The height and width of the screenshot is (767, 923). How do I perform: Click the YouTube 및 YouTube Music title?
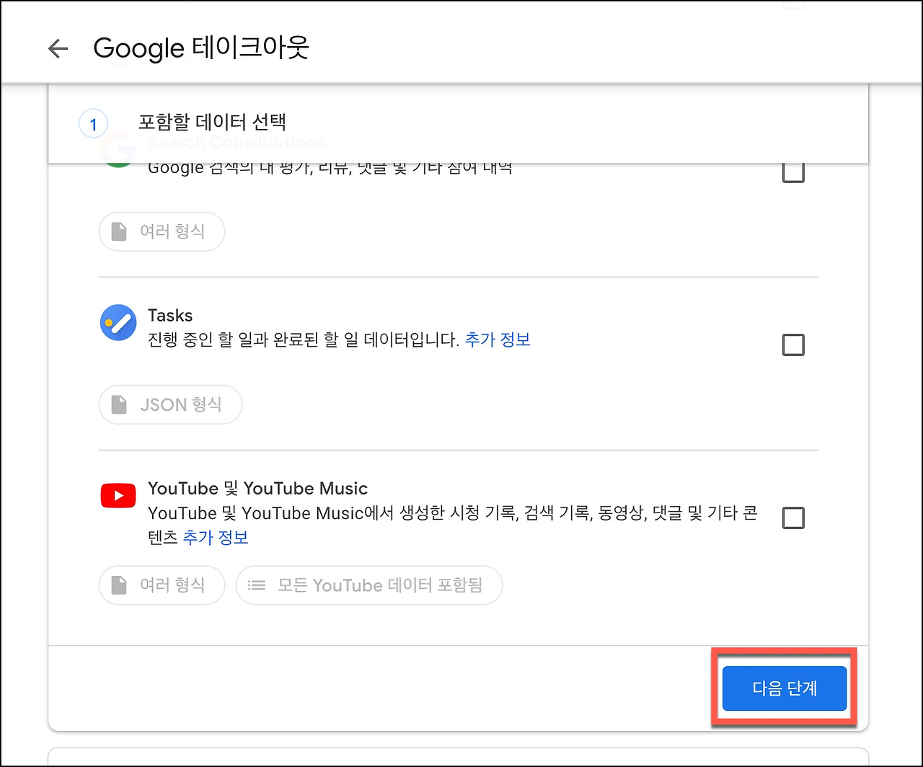(x=257, y=489)
